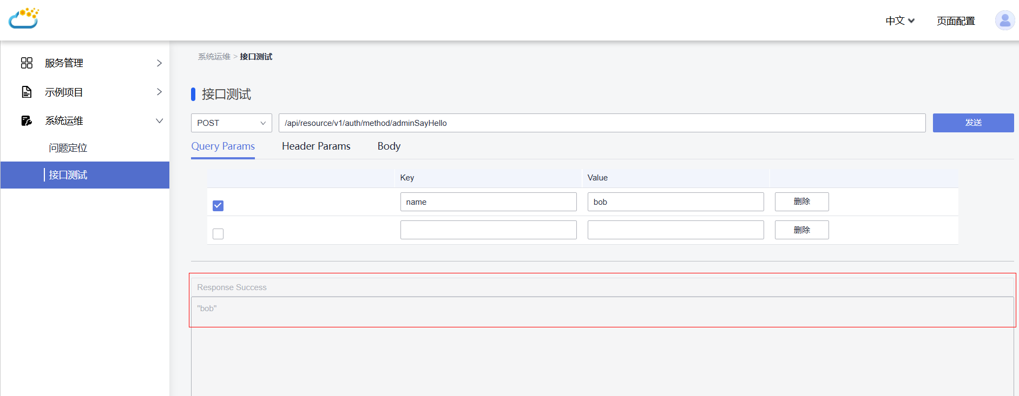Uncheck the name parameter checkbox
The height and width of the screenshot is (396, 1019).
pyautogui.click(x=218, y=206)
